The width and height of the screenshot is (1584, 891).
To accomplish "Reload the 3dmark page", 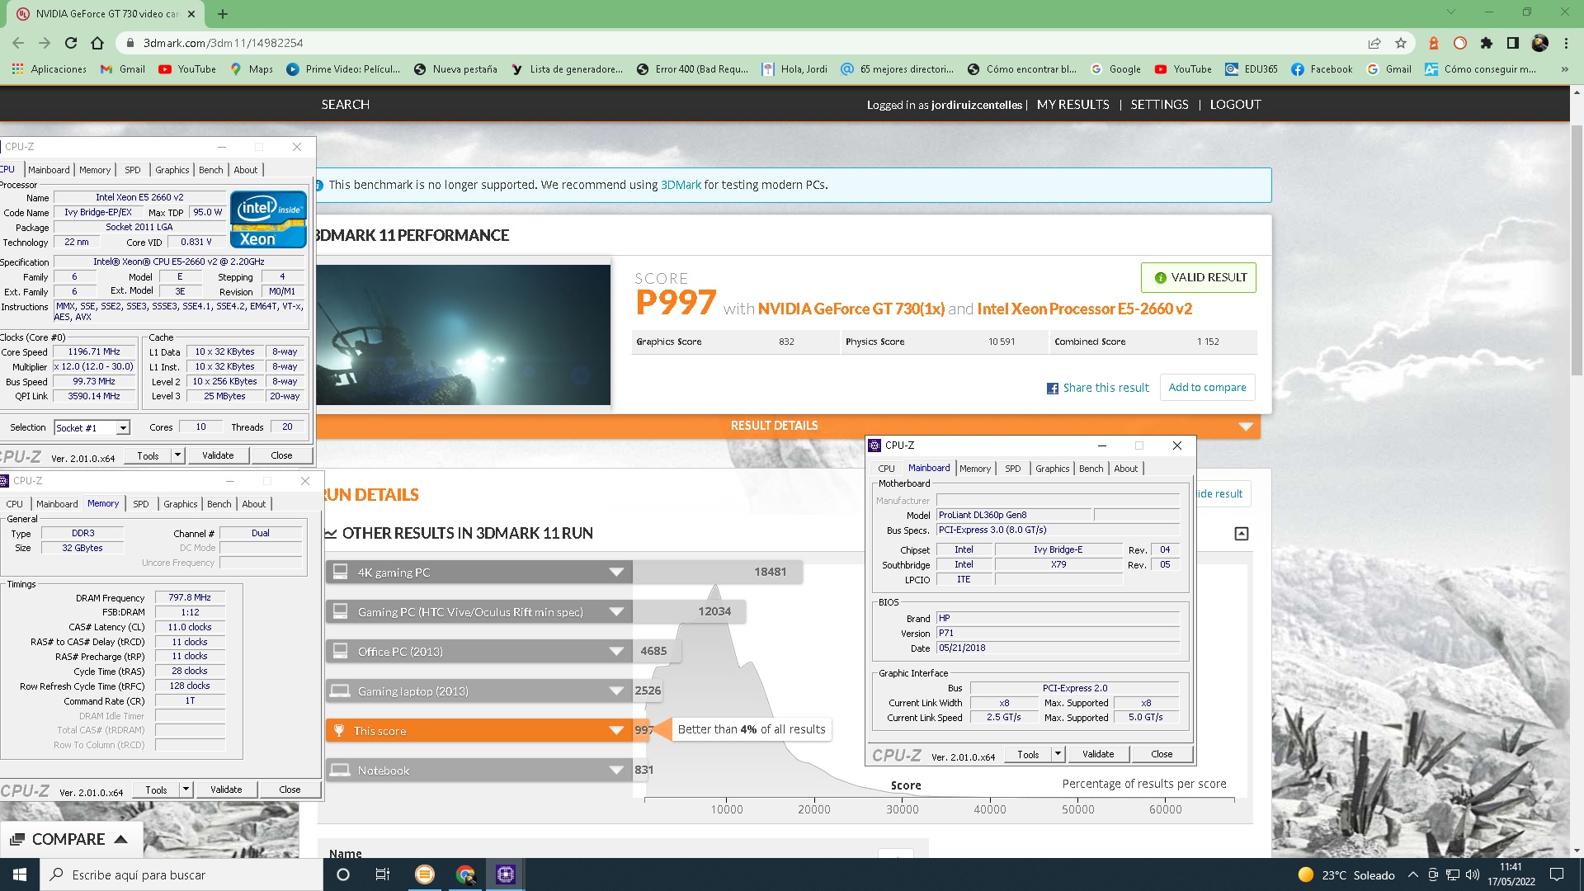I will [71, 43].
